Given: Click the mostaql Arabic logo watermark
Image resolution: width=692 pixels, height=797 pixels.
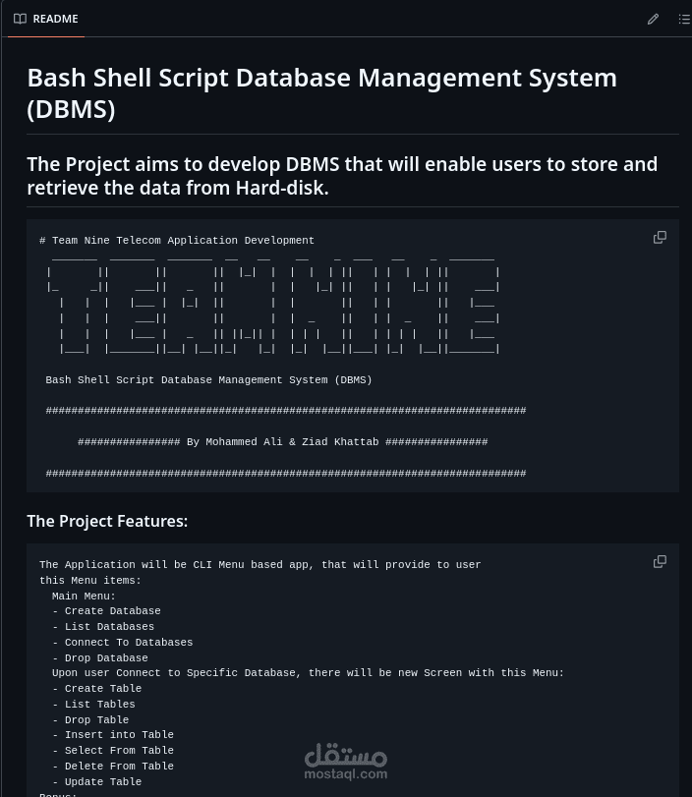Looking at the screenshot, I should pos(346,755).
